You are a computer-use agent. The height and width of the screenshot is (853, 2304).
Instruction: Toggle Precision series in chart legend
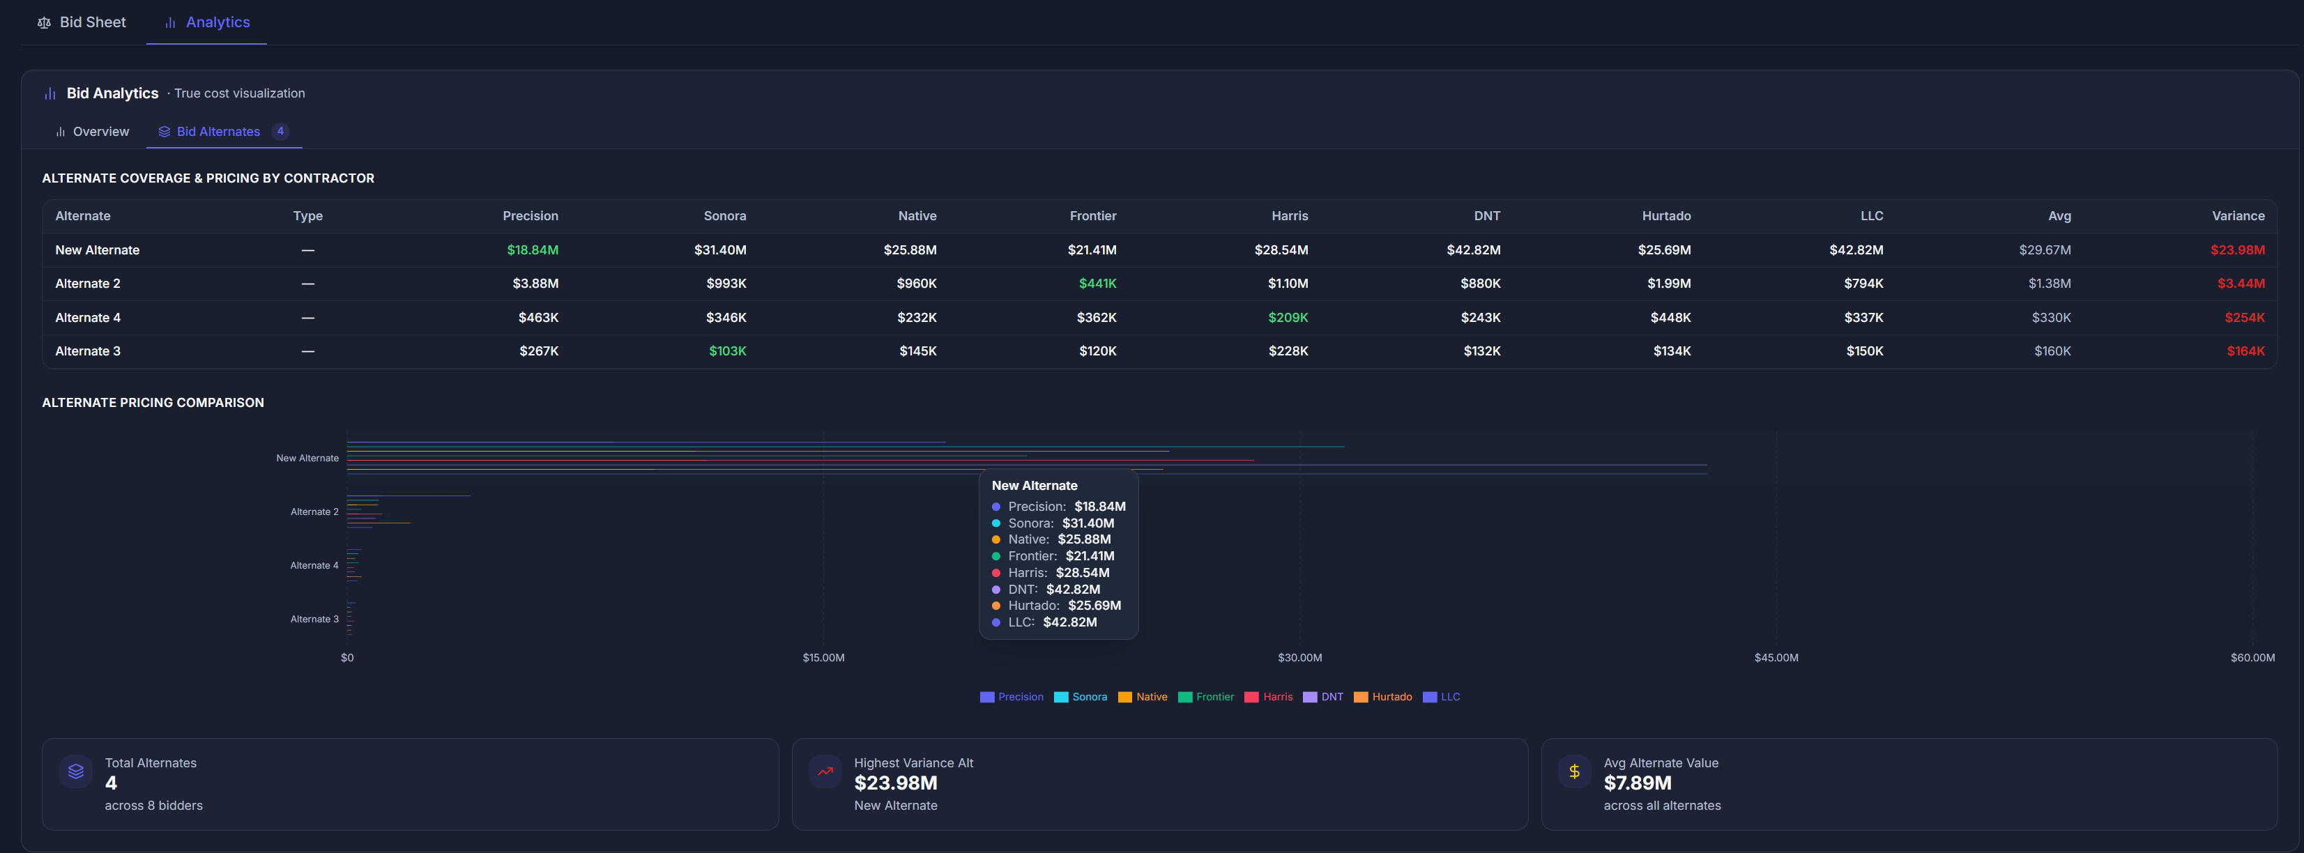pos(1012,696)
